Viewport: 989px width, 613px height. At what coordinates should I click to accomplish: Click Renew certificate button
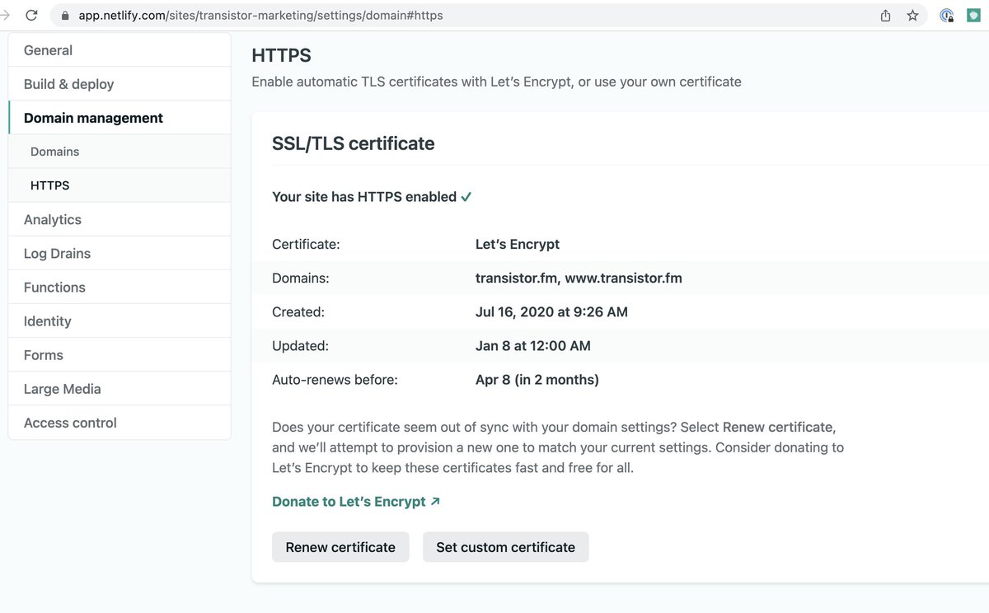(340, 547)
